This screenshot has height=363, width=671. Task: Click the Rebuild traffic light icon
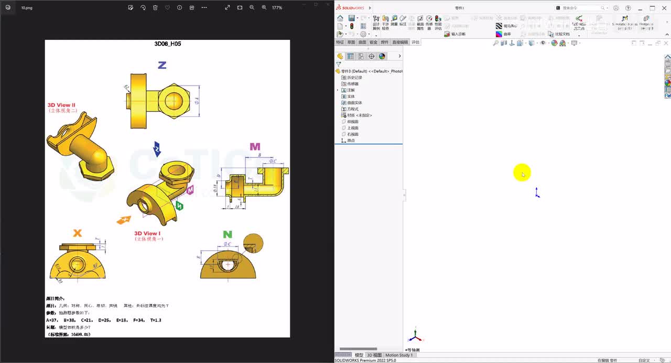click(x=352, y=26)
